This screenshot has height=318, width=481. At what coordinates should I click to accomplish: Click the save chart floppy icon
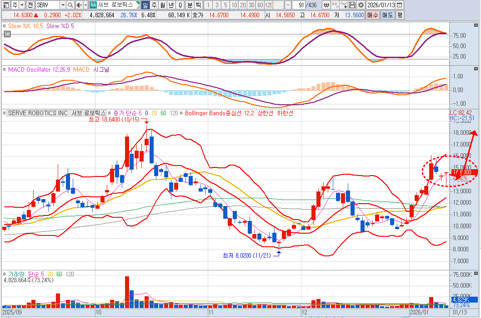point(352,5)
